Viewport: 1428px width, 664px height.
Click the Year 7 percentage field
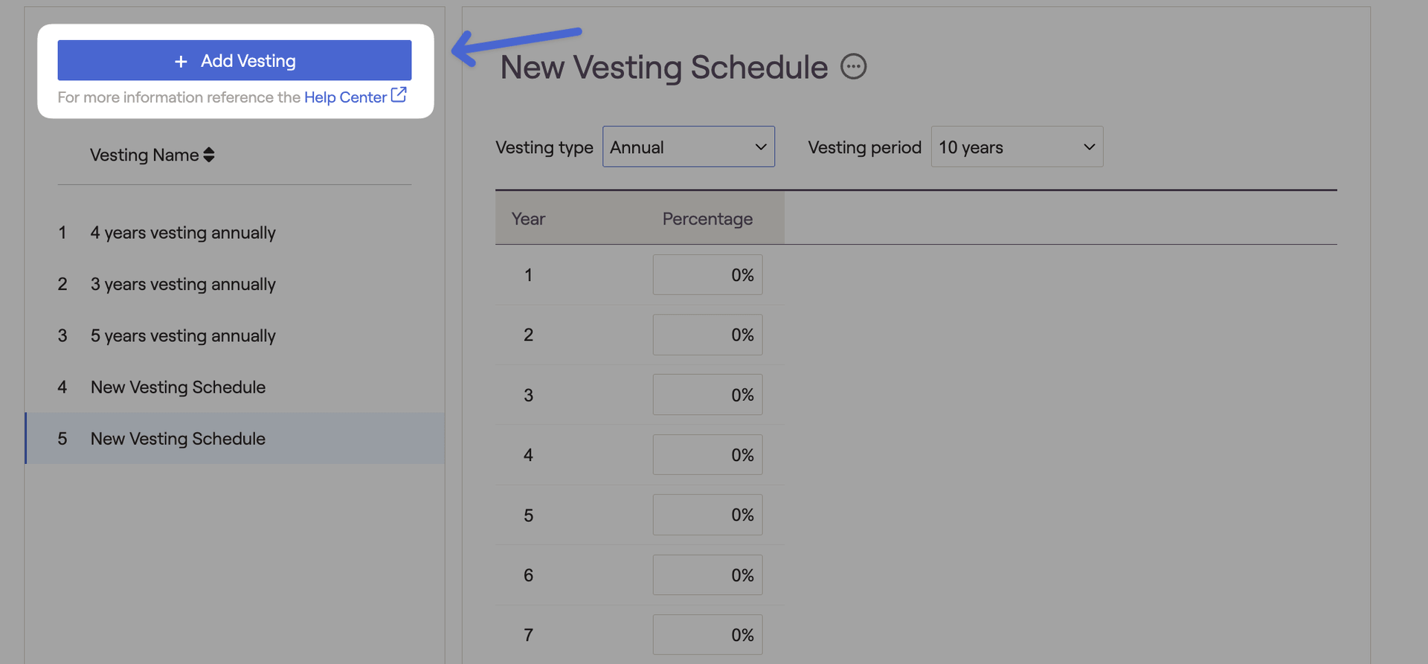[707, 635]
